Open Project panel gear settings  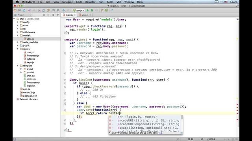click(x=54, y=15)
